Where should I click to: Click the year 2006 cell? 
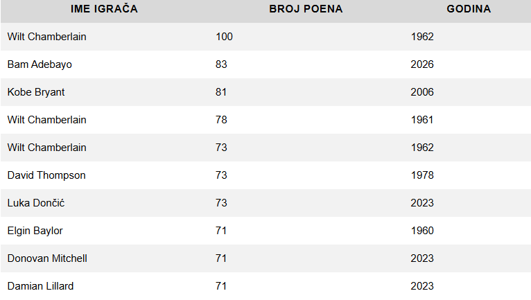click(x=422, y=92)
